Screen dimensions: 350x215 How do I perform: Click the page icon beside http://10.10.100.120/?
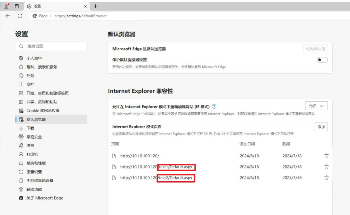pyautogui.click(x=114, y=156)
